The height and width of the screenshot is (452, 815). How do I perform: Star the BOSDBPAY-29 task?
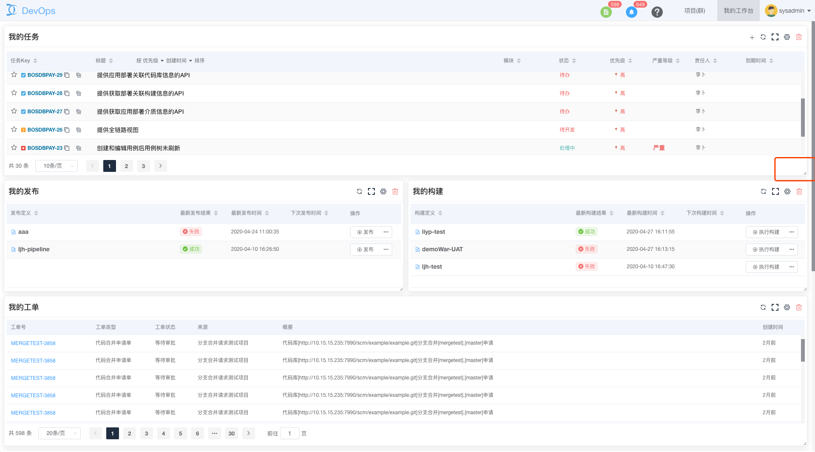click(14, 75)
